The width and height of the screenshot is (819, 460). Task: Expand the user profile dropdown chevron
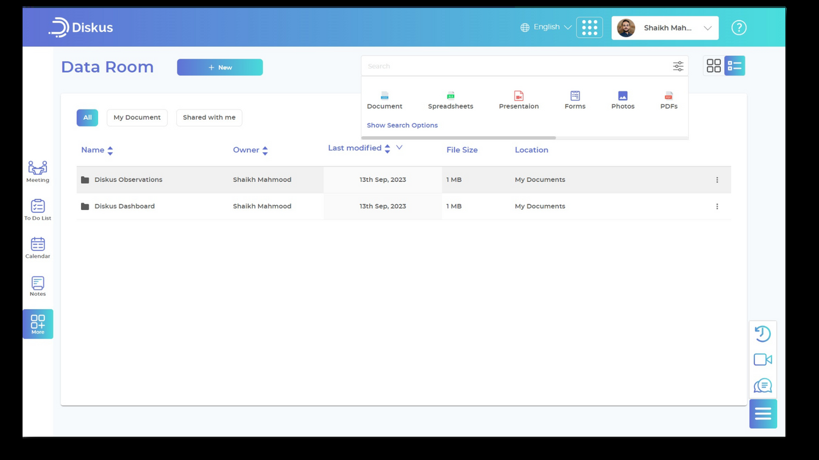(x=707, y=28)
